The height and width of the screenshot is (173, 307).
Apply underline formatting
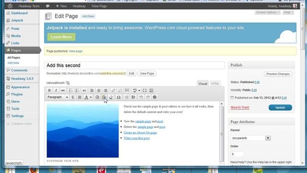[73, 97]
